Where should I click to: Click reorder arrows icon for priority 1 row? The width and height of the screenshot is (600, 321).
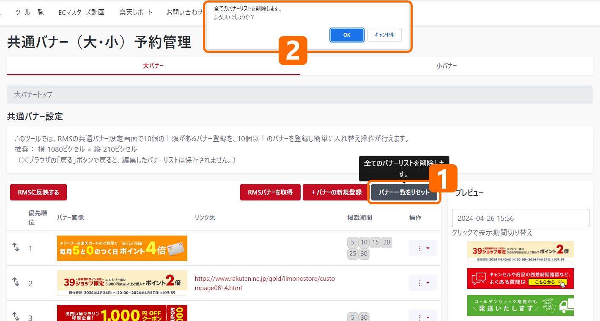[x=16, y=247]
